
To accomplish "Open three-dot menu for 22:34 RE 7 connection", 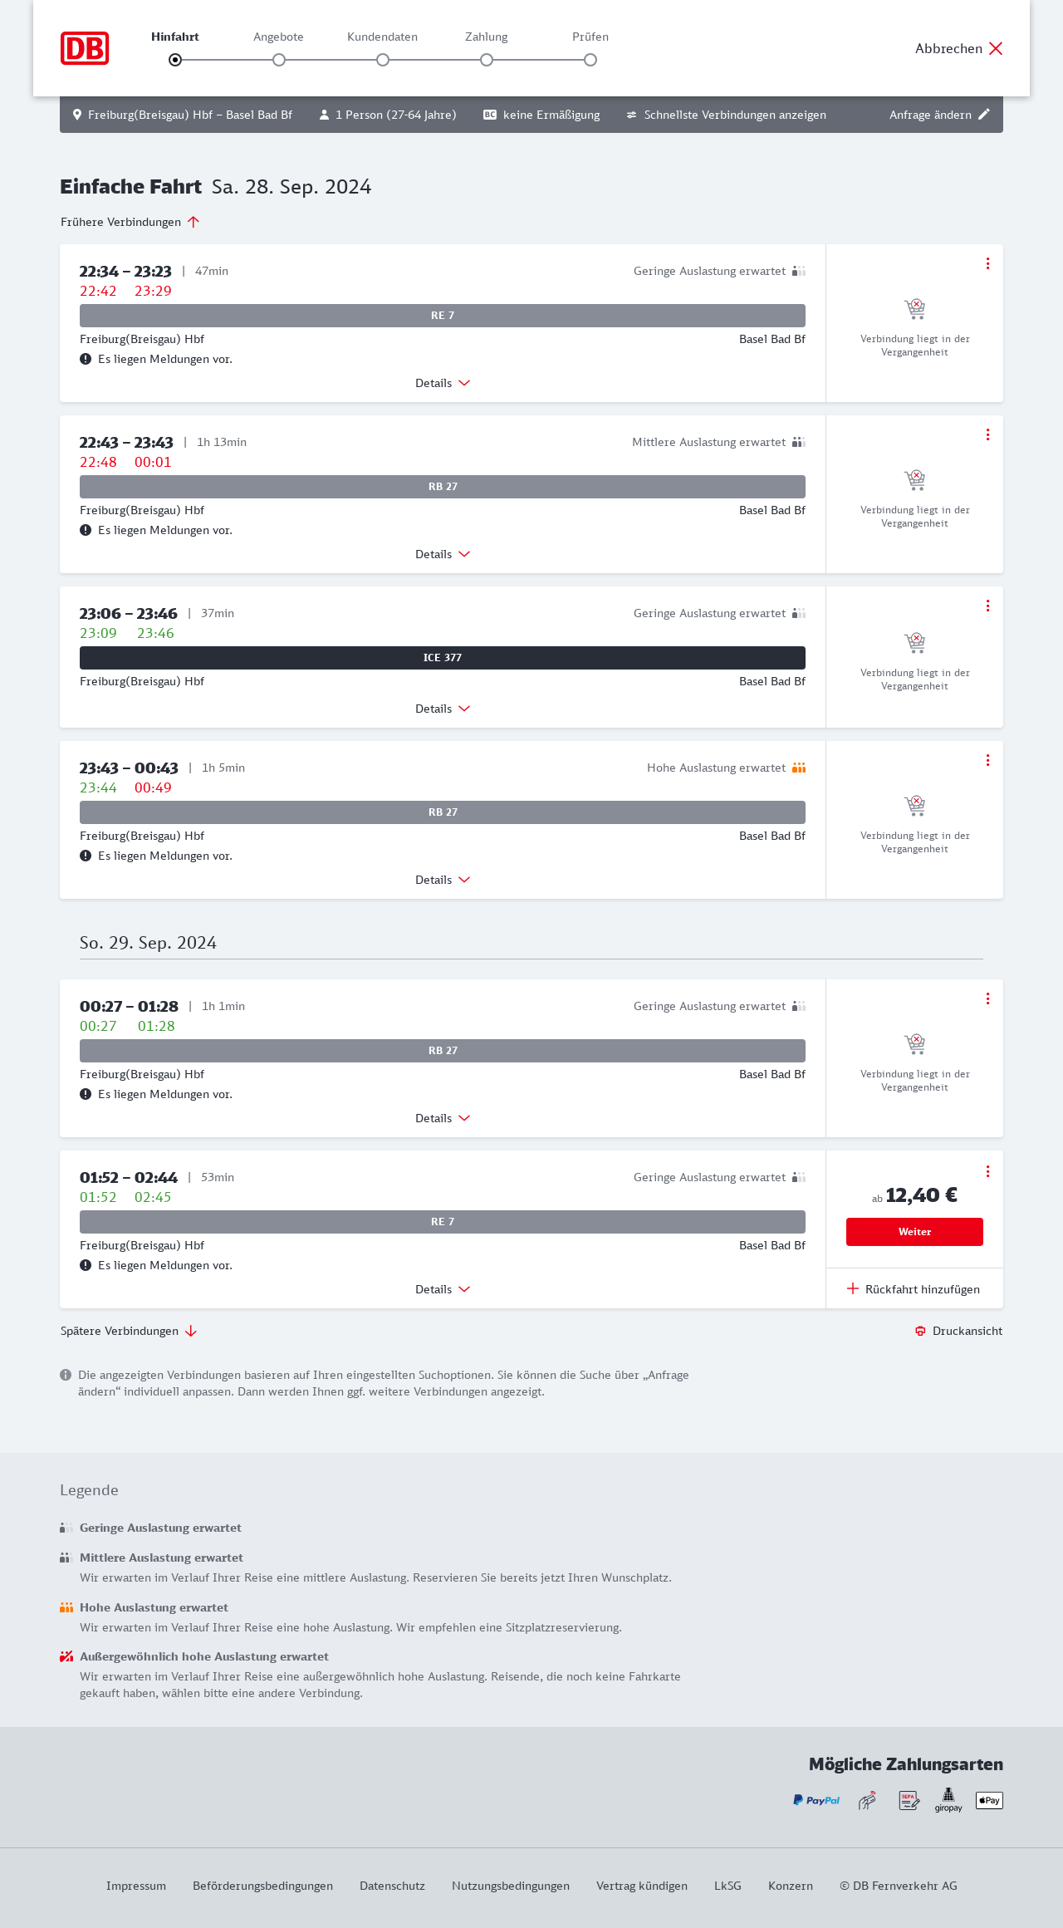I will click(x=987, y=263).
